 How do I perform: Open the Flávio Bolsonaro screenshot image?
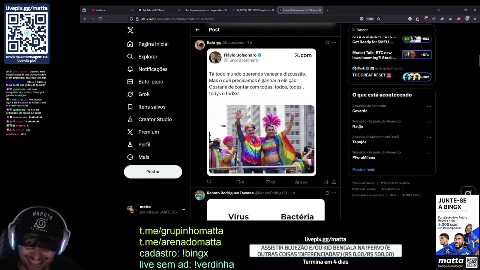[261, 112]
